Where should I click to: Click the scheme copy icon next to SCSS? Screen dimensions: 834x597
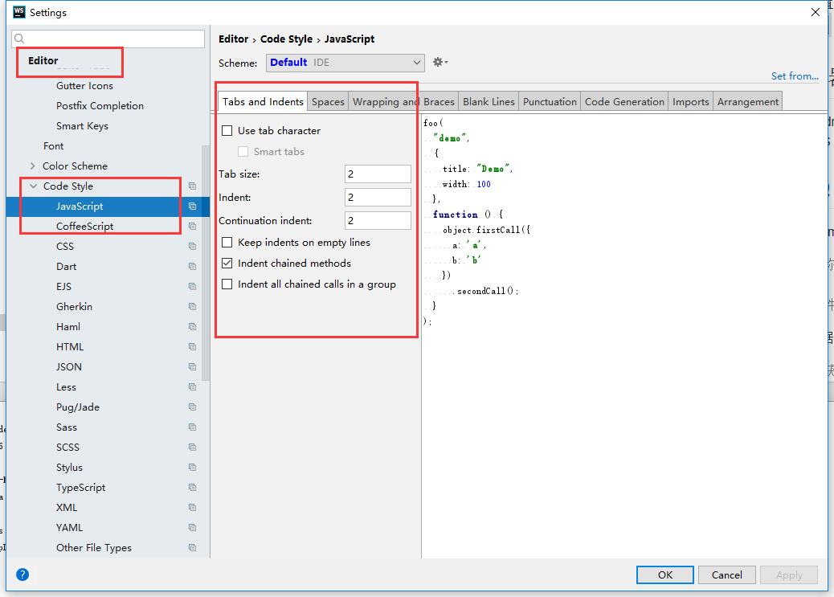click(x=193, y=448)
